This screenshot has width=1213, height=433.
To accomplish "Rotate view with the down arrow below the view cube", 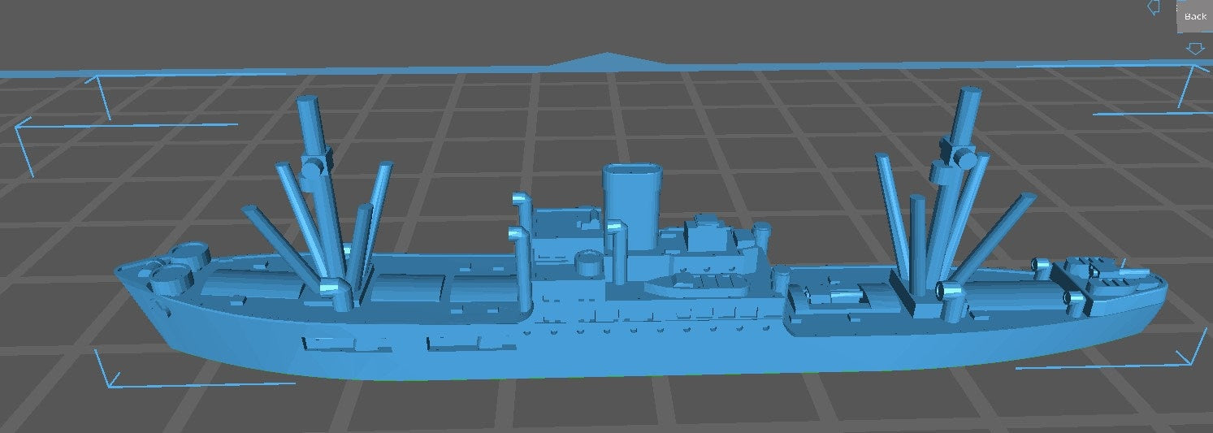I will (1194, 49).
